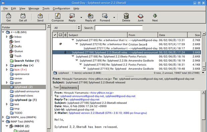Open the Tools menu
207x132 pixels.
pos(46,8)
